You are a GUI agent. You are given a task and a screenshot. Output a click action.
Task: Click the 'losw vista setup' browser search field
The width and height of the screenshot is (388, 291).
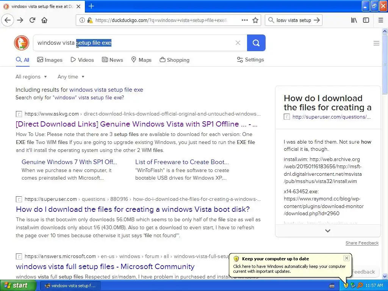click(x=294, y=20)
